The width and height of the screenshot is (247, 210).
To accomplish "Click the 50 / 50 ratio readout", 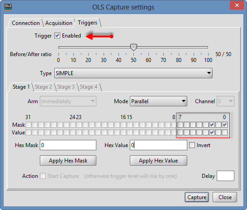I will [223, 54].
